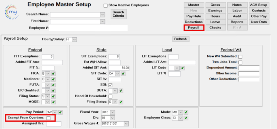The width and height of the screenshot is (277, 129).
Task: Check the Exempt From Overtime box
Action: coord(49,118)
